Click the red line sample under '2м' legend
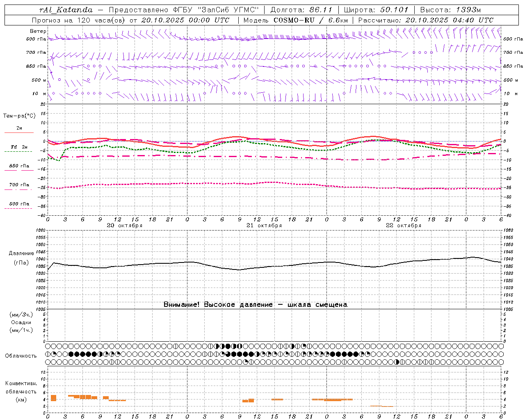The height and width of the screenshot is (420, 525). click(19, 132)
